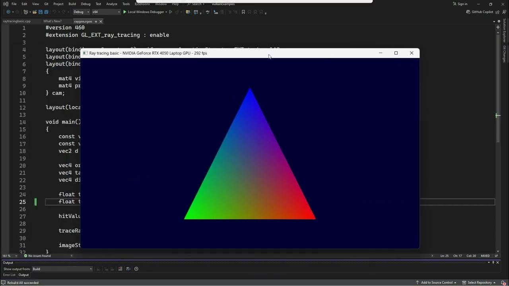Image resolution: width=509 pixels, height=286 pixels.
Task: Select the Undo icon in the toolbar
Action: pos(54,12)
